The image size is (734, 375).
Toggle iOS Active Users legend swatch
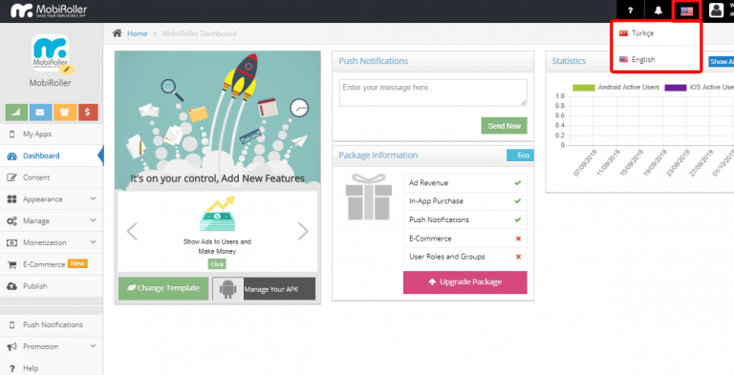tap(676, 88)
